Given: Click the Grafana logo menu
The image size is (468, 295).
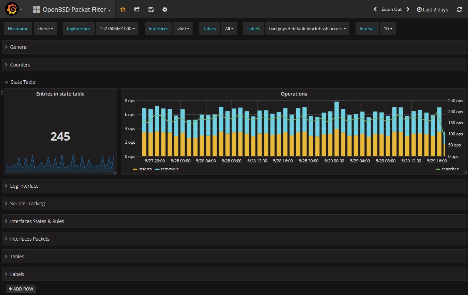Looking at the screenshot, I should point(12,9).
